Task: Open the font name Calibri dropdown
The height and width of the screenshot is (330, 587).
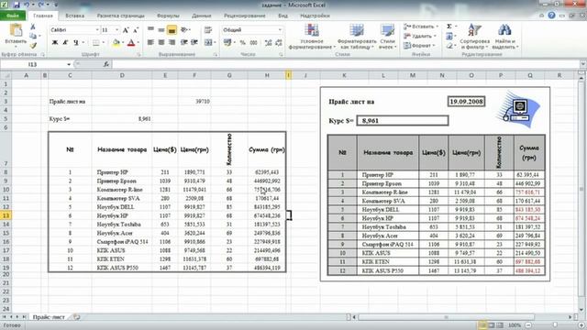Action: point(97,30)
